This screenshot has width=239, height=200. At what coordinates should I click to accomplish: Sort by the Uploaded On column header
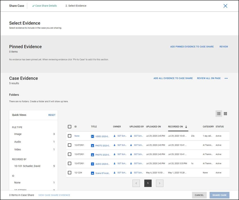coord(154,126)
